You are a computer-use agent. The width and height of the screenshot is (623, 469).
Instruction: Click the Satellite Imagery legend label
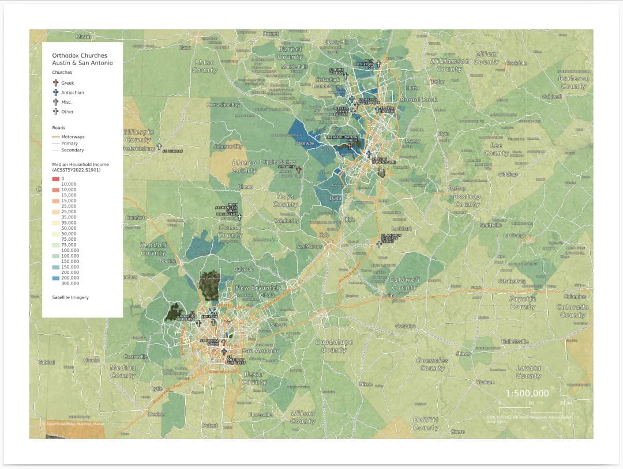point(70,297)
